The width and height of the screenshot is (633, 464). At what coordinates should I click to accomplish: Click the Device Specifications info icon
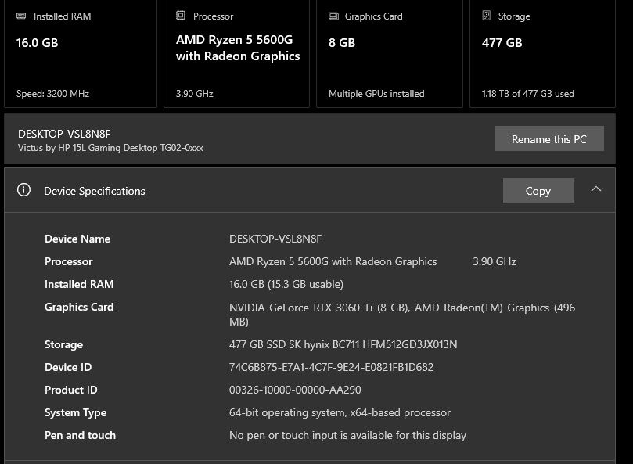pyautogui.click(x=23, y=190)
